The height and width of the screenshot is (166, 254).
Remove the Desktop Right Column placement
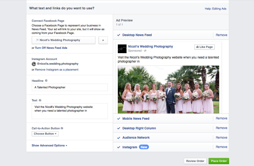pyautogui.click(x=221, y=128)
